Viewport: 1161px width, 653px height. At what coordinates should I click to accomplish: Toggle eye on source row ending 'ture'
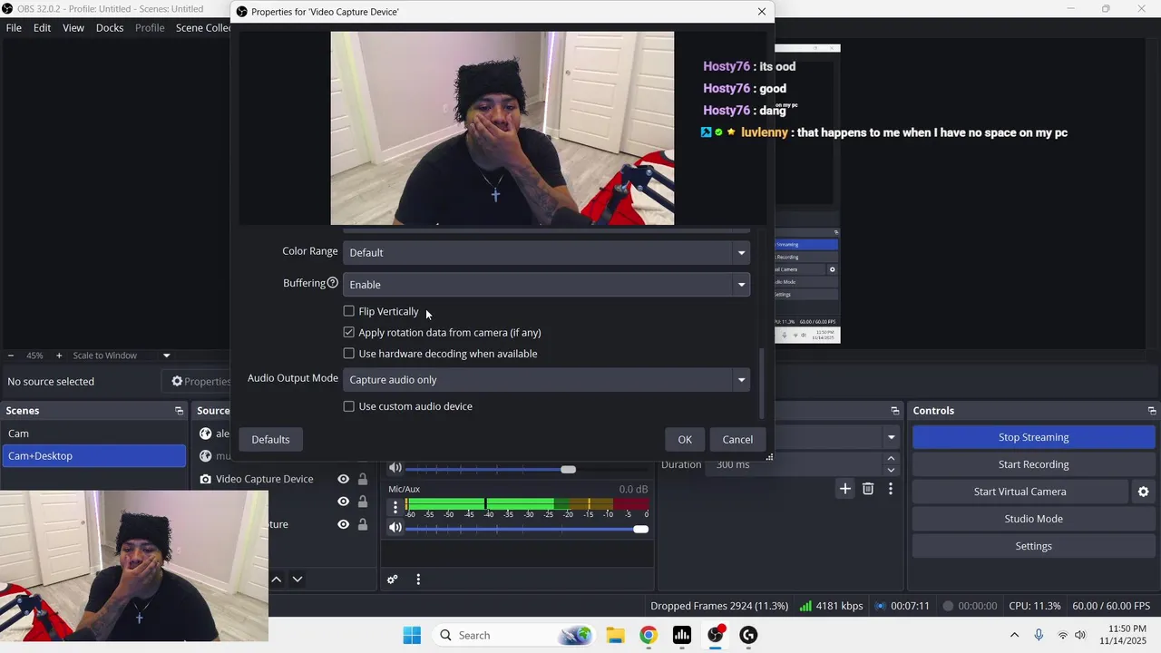pyautogui.click(x=343, y=524)
